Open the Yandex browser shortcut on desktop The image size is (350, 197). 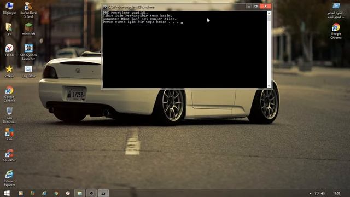(9, 50)
